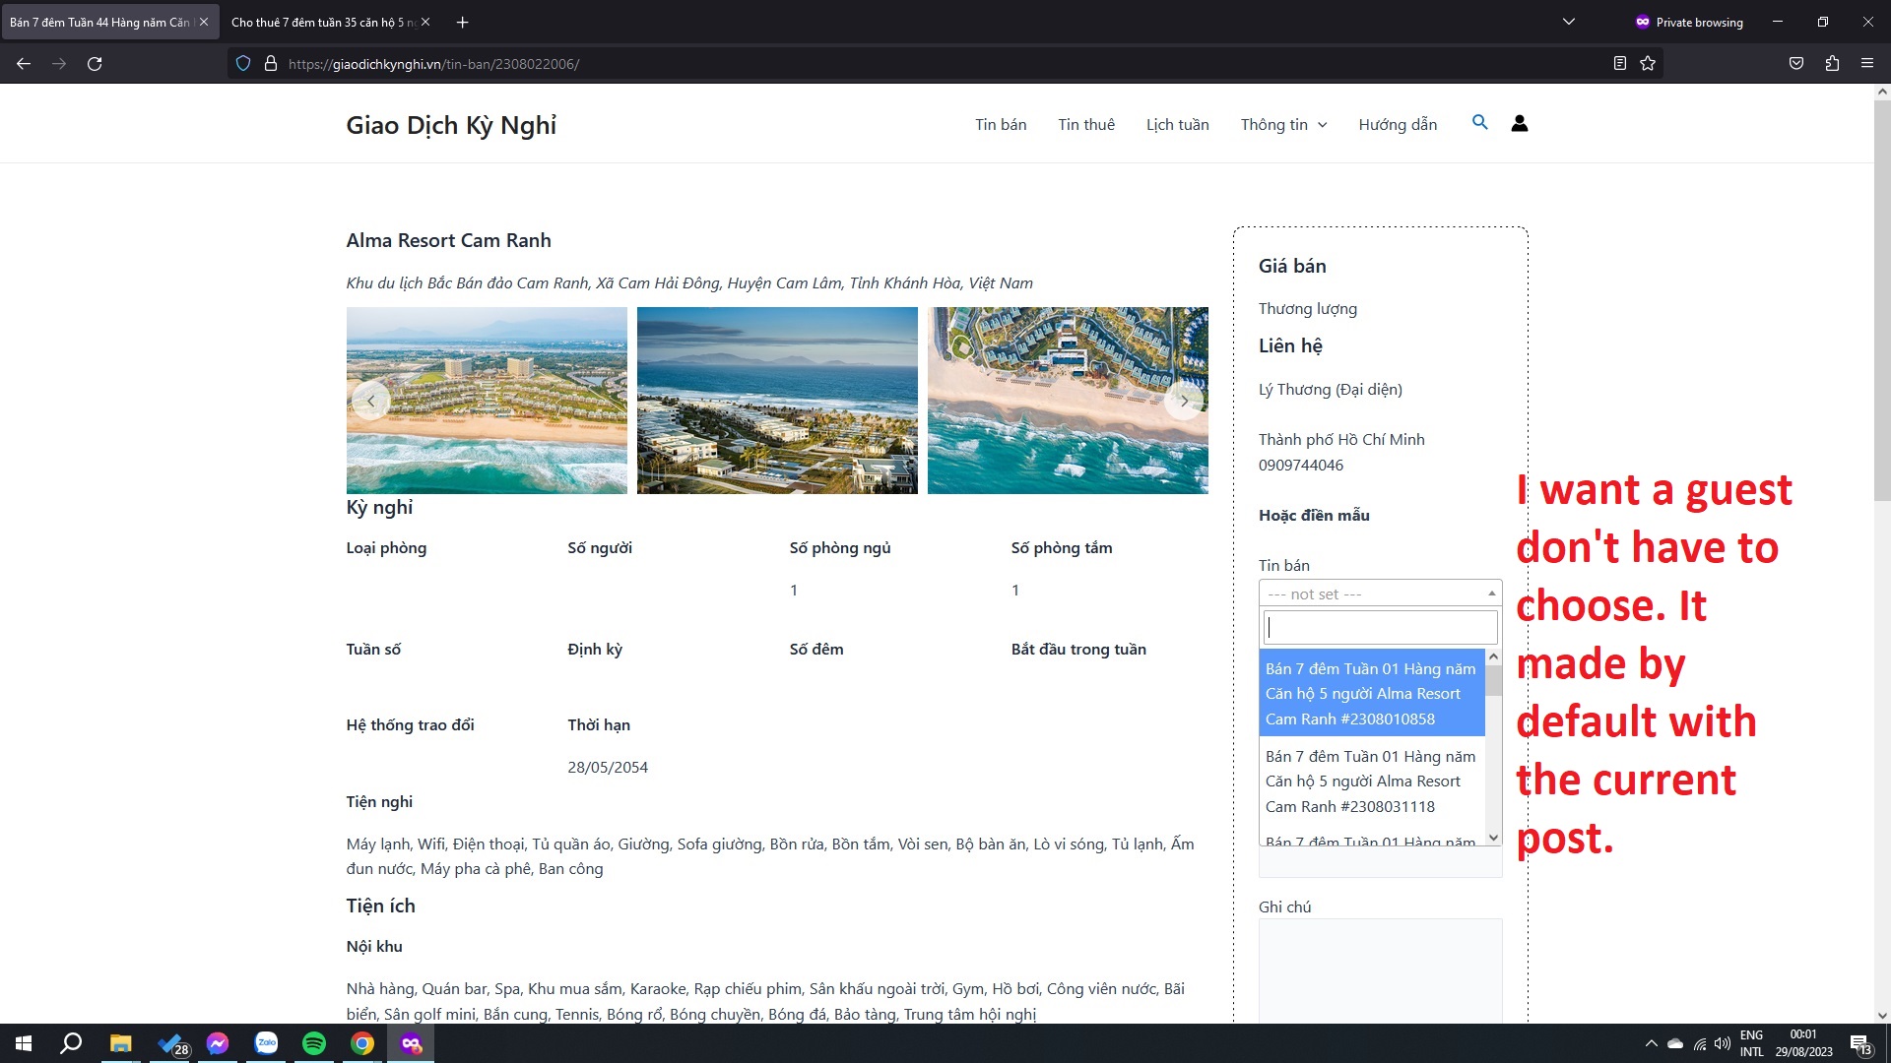Open Messenger from the taskbar
This screenshot has width=1891, height=1063.
point(218,1043)
